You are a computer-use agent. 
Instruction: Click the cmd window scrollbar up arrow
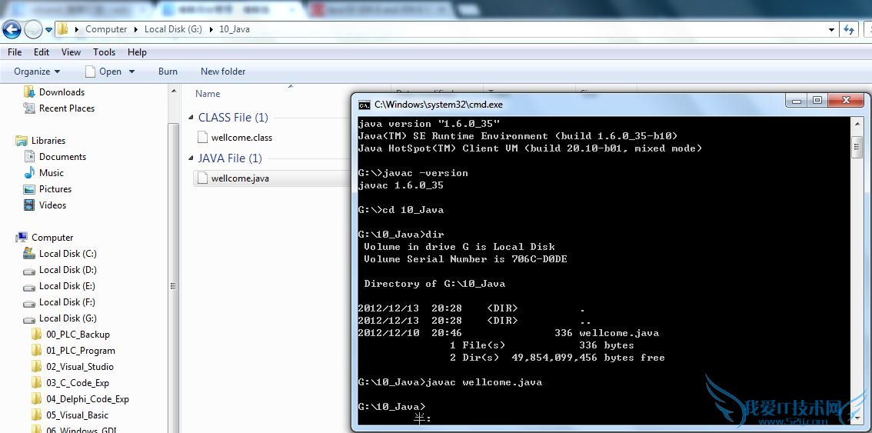pos(857,124)
